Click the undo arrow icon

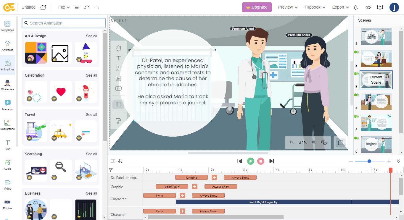(87, 7)
